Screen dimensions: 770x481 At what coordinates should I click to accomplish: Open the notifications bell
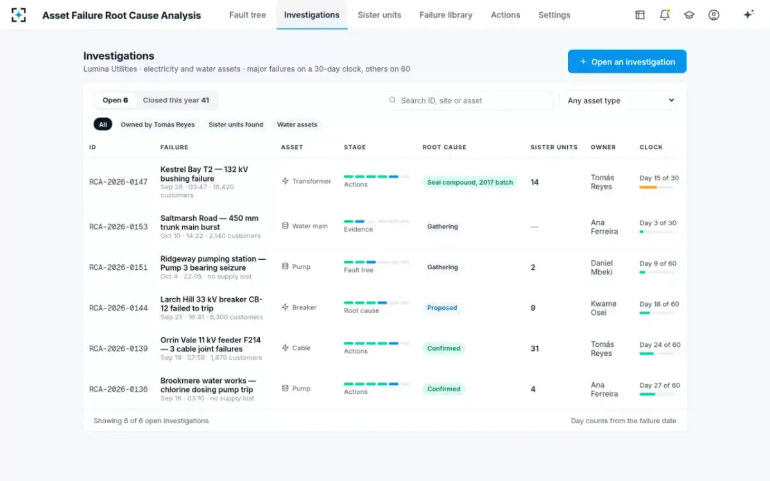665,15
